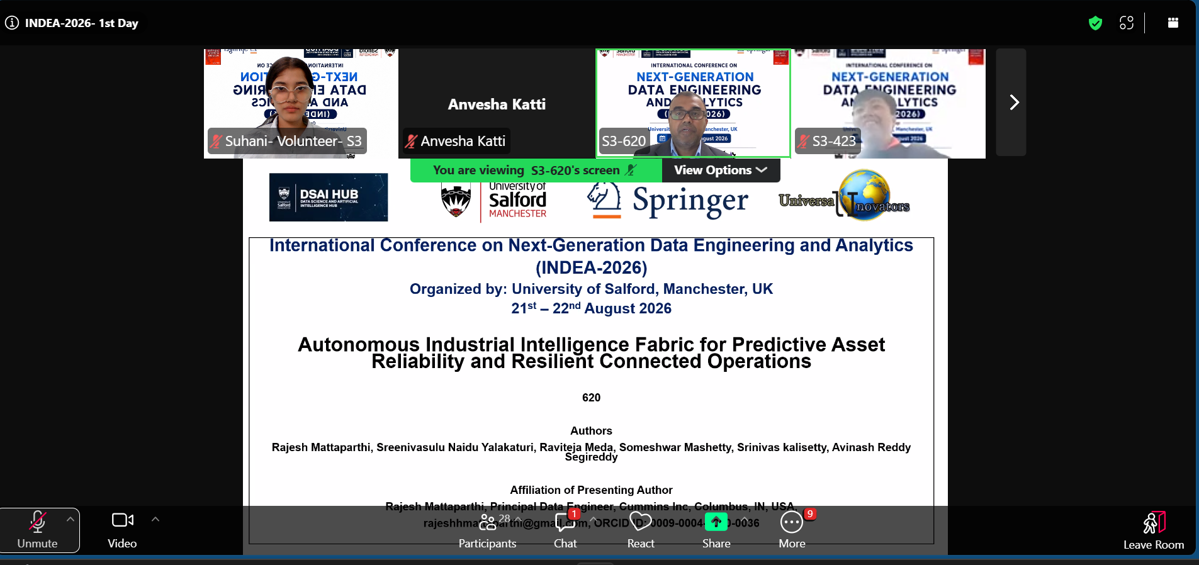Expand audio options caret beside Unmute
The image size is (1199, 565).
70,520
